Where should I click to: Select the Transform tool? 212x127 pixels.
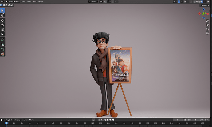[2, 34]
